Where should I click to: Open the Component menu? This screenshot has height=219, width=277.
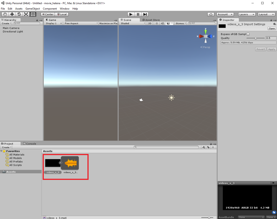pos(50,9)
